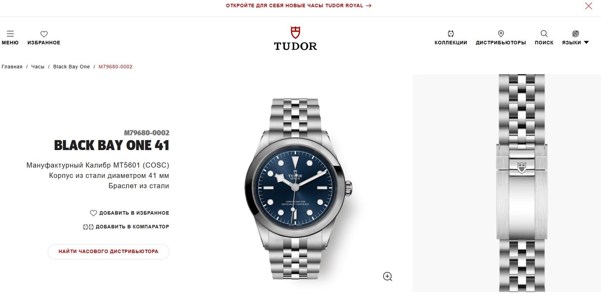Click the Избранное heart icon in header
Image resolution: width=601 pixels, height=296 pixels.
pyautogui.click(x=44, y=34)
